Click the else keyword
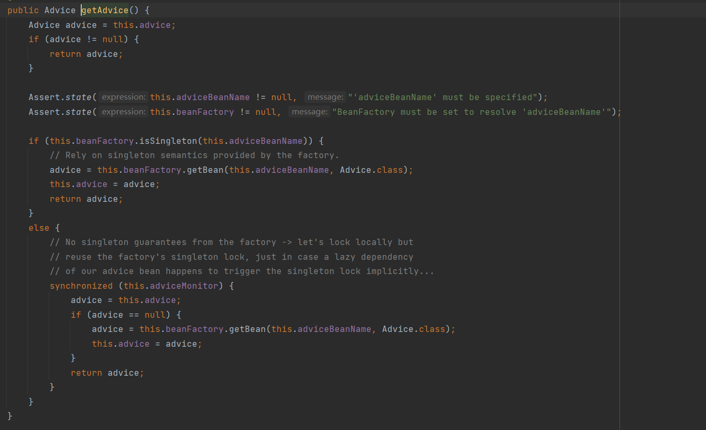The image size is (706, 430). pos(39,228)
